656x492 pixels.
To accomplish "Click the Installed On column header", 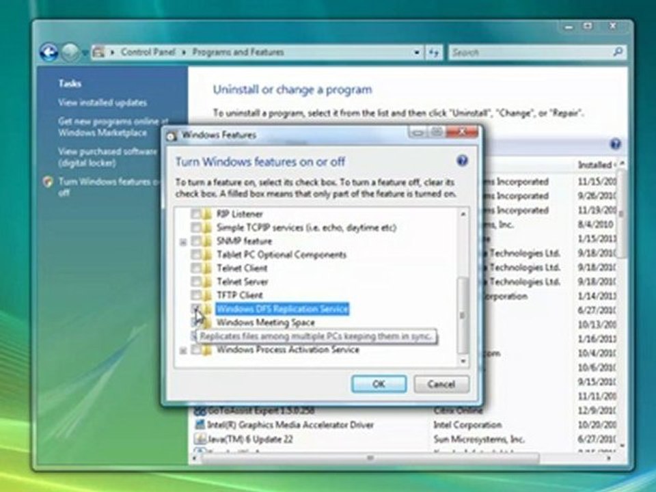I will coord(597,165).
